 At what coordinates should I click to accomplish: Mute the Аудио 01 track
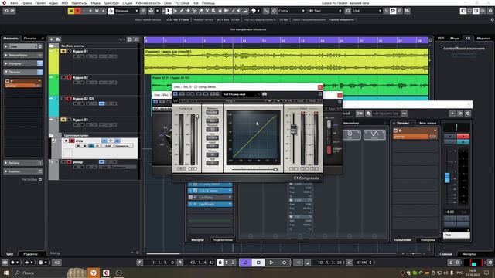click(x=63, y=52)
